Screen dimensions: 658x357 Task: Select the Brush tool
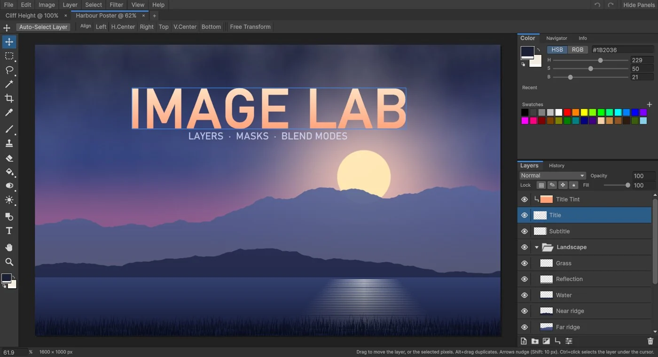(9, 129)
